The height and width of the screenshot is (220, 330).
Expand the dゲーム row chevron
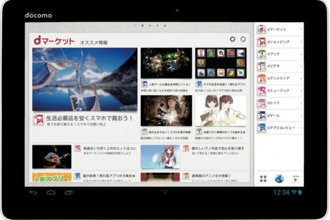click(x=301, y=116)
